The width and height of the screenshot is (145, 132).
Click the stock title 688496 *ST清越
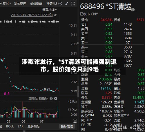coord(106,6)
